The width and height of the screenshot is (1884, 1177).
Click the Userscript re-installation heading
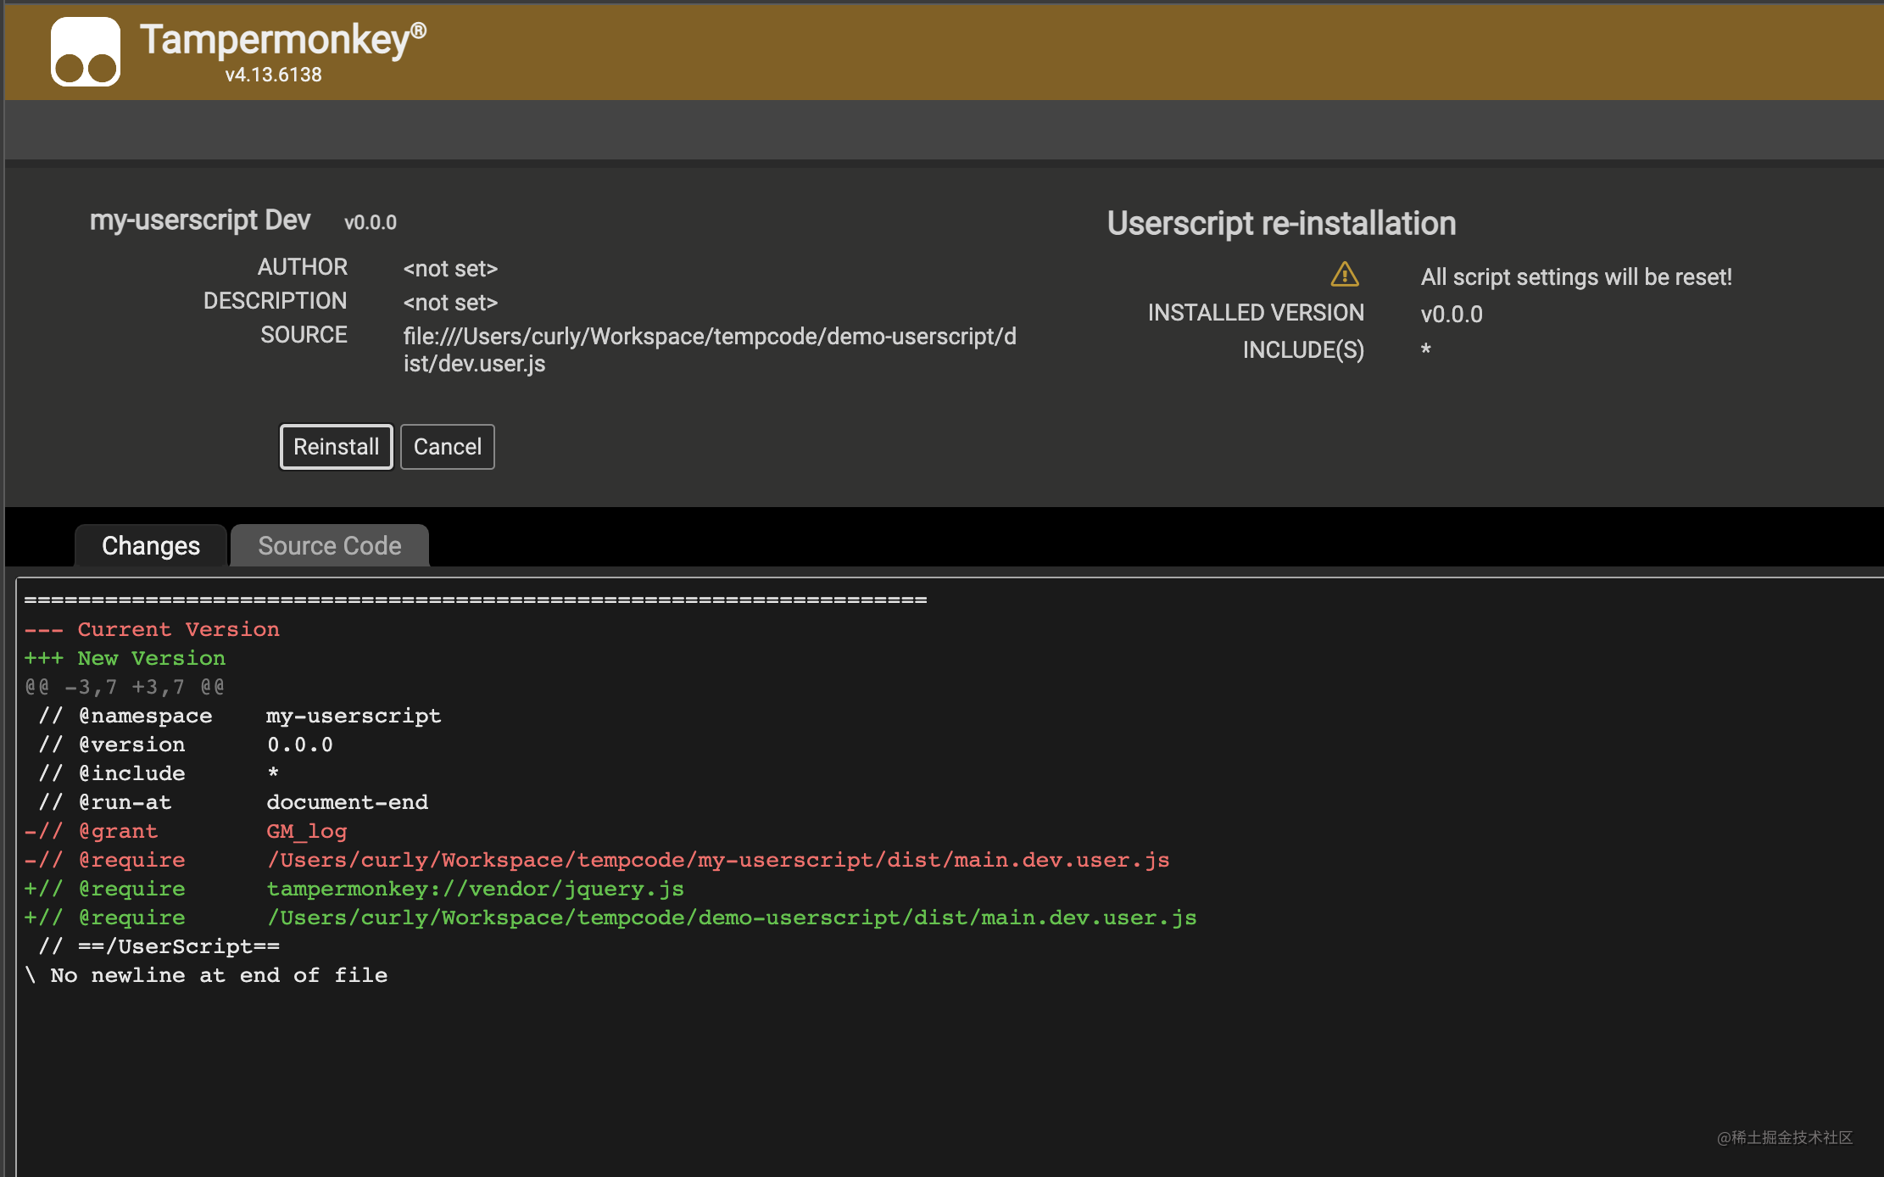(1281, 224)
